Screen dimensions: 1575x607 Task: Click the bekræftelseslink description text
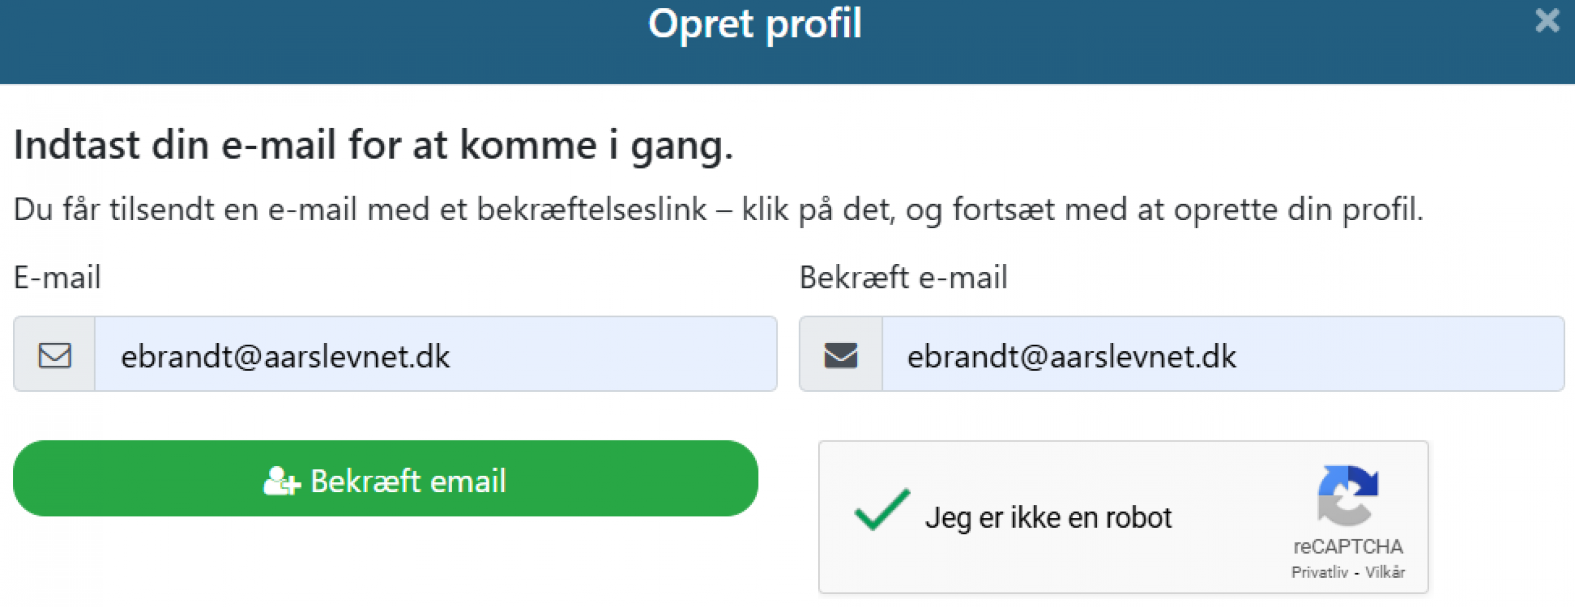coord(717,210)
